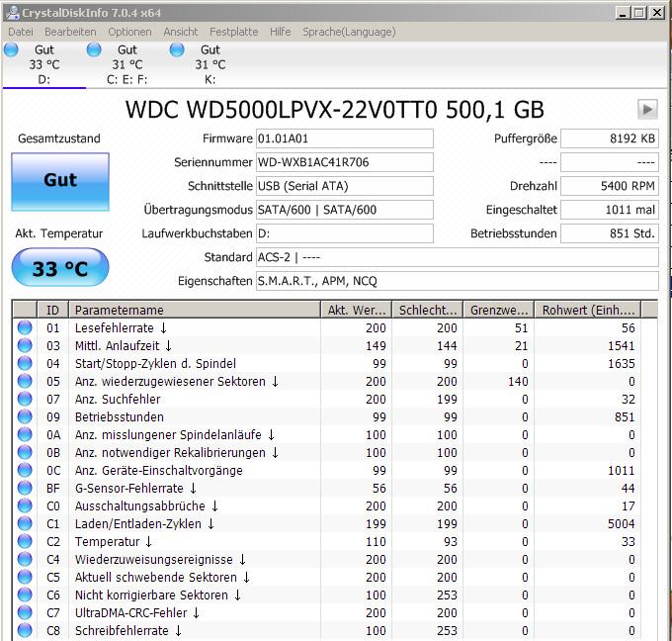Click the Drehzahl value 5400 RPM
This screenshot has width=672, height=641.
pos(610,186)
